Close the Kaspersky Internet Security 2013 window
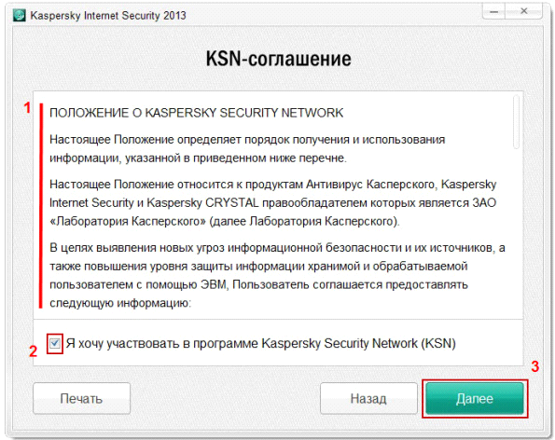The height and width of the screenshot is (440, 555). click(524, 12)
